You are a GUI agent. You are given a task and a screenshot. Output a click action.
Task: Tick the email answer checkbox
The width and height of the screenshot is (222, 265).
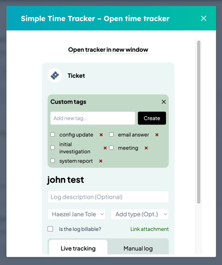click(x=111, y=134)
